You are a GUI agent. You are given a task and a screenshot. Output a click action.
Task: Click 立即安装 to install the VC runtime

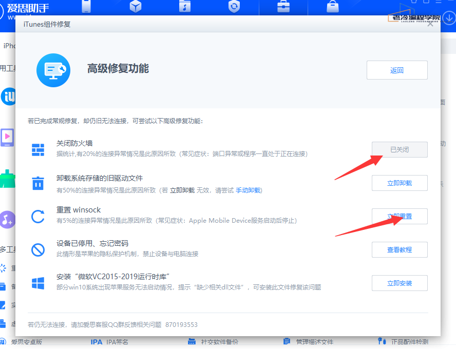(400, 283)
